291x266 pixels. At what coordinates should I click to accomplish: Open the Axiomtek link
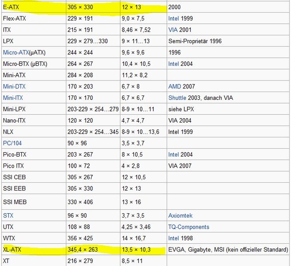click(180, 216)
